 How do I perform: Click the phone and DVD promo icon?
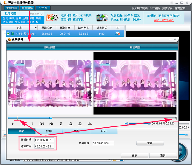(x=102, y=18)
